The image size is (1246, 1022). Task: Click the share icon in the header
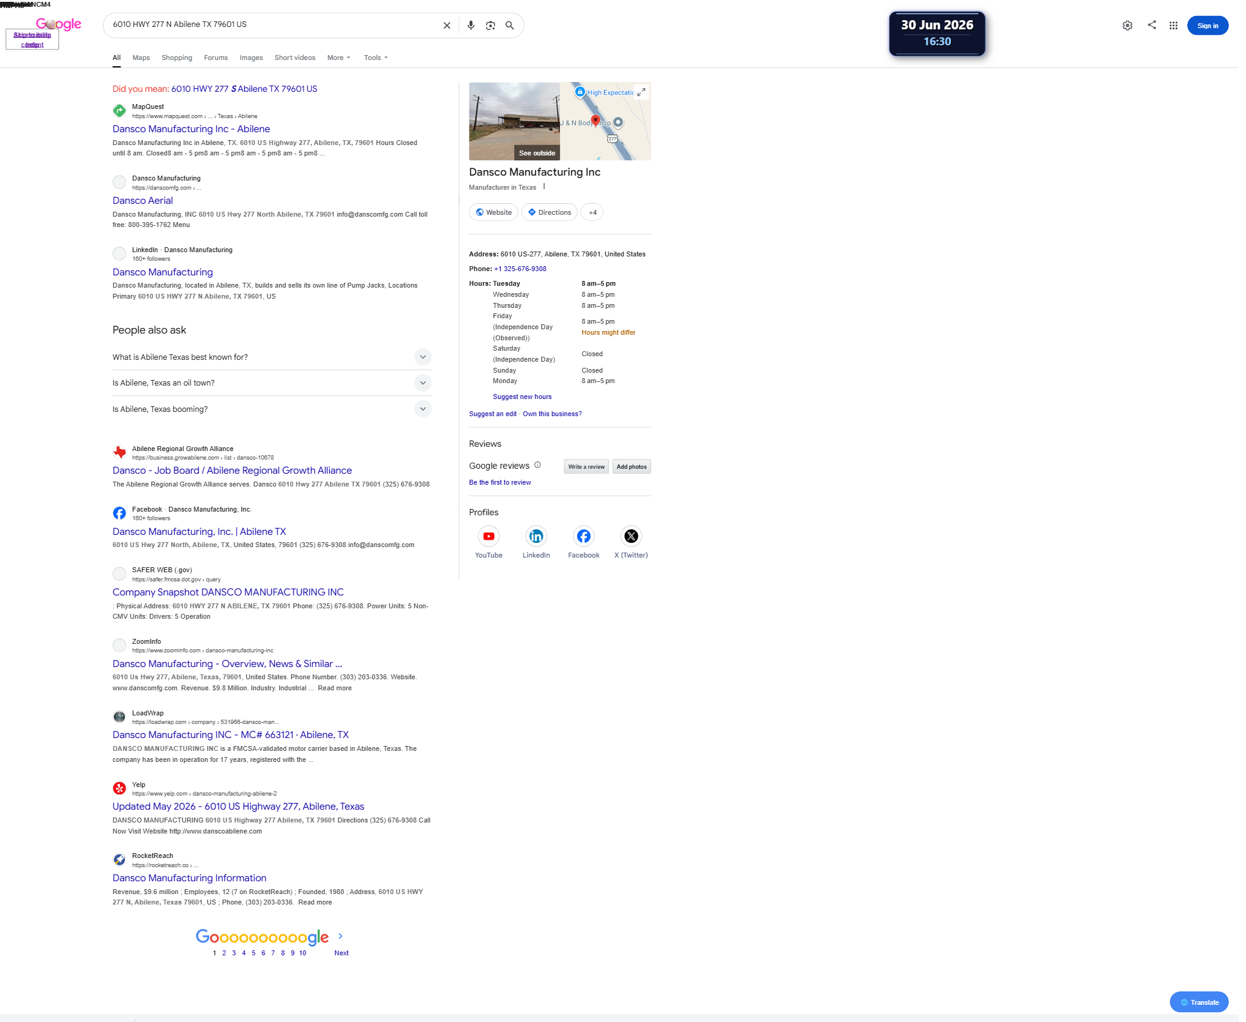click(1152, 25)
